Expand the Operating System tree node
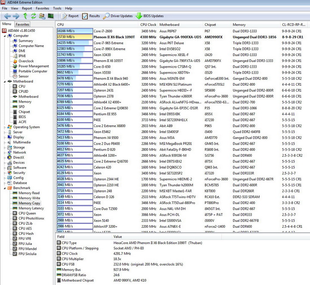Viewport: 310px width, 285px height. tap(5, 127)
